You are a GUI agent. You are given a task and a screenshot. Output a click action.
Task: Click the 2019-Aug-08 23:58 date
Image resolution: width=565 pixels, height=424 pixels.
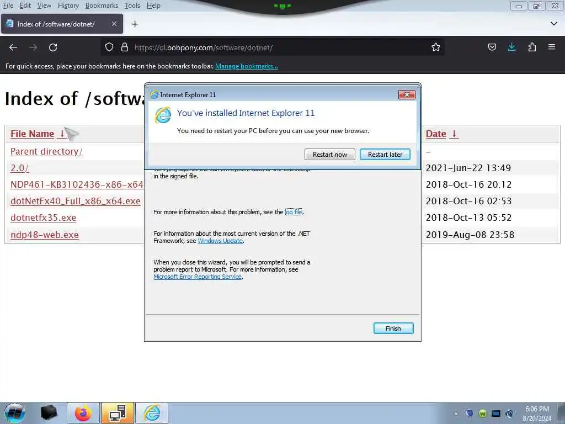coord(470,235)
